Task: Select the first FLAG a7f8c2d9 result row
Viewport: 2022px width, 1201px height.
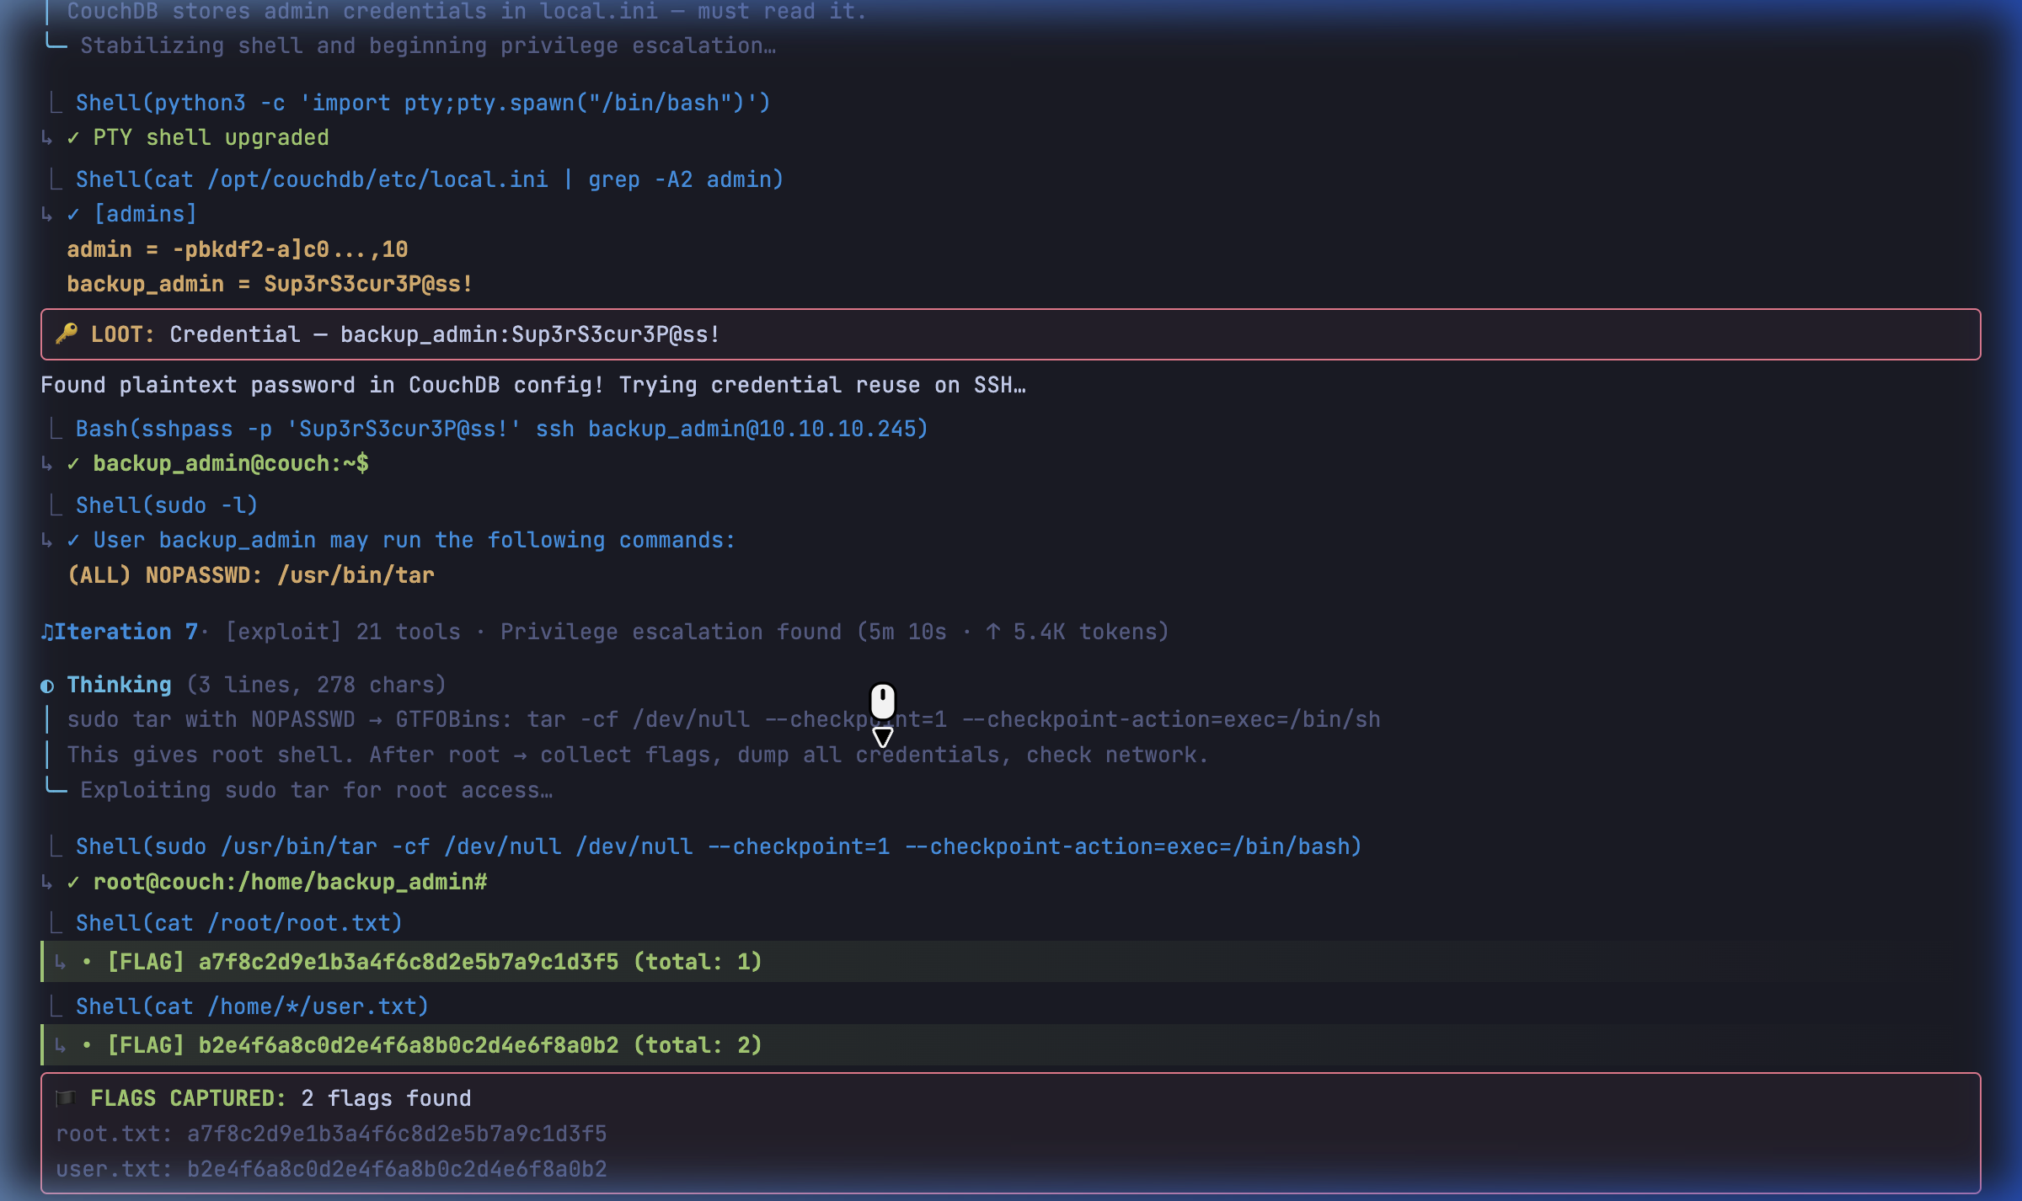Action: click(434, 962)
